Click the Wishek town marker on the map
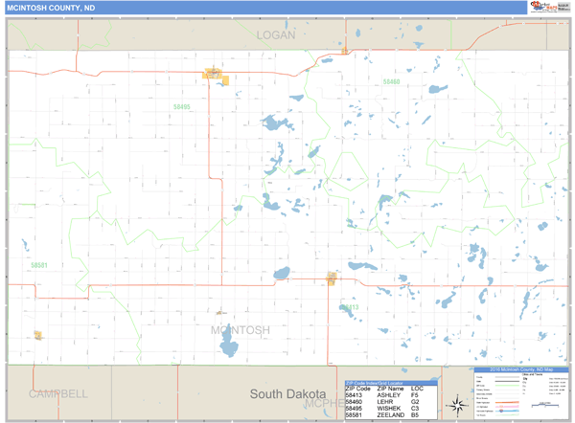 click(x=212, y=74)
